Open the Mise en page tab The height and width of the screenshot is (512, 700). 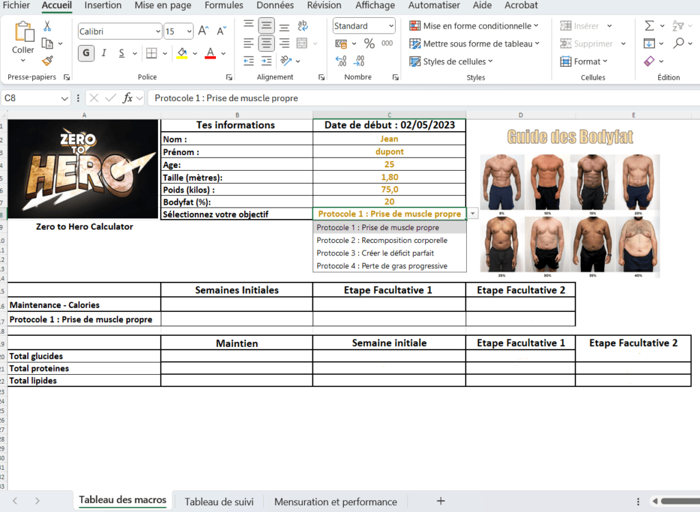pos(163,5)
